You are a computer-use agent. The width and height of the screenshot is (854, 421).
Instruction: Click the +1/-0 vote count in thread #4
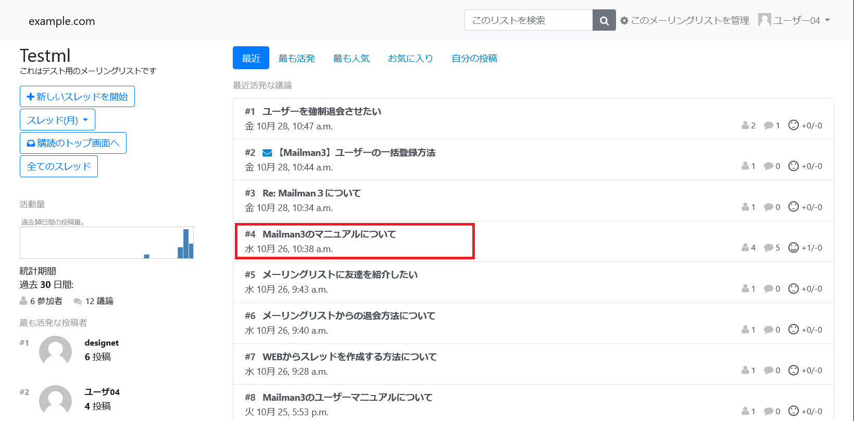tap(812, 247)
